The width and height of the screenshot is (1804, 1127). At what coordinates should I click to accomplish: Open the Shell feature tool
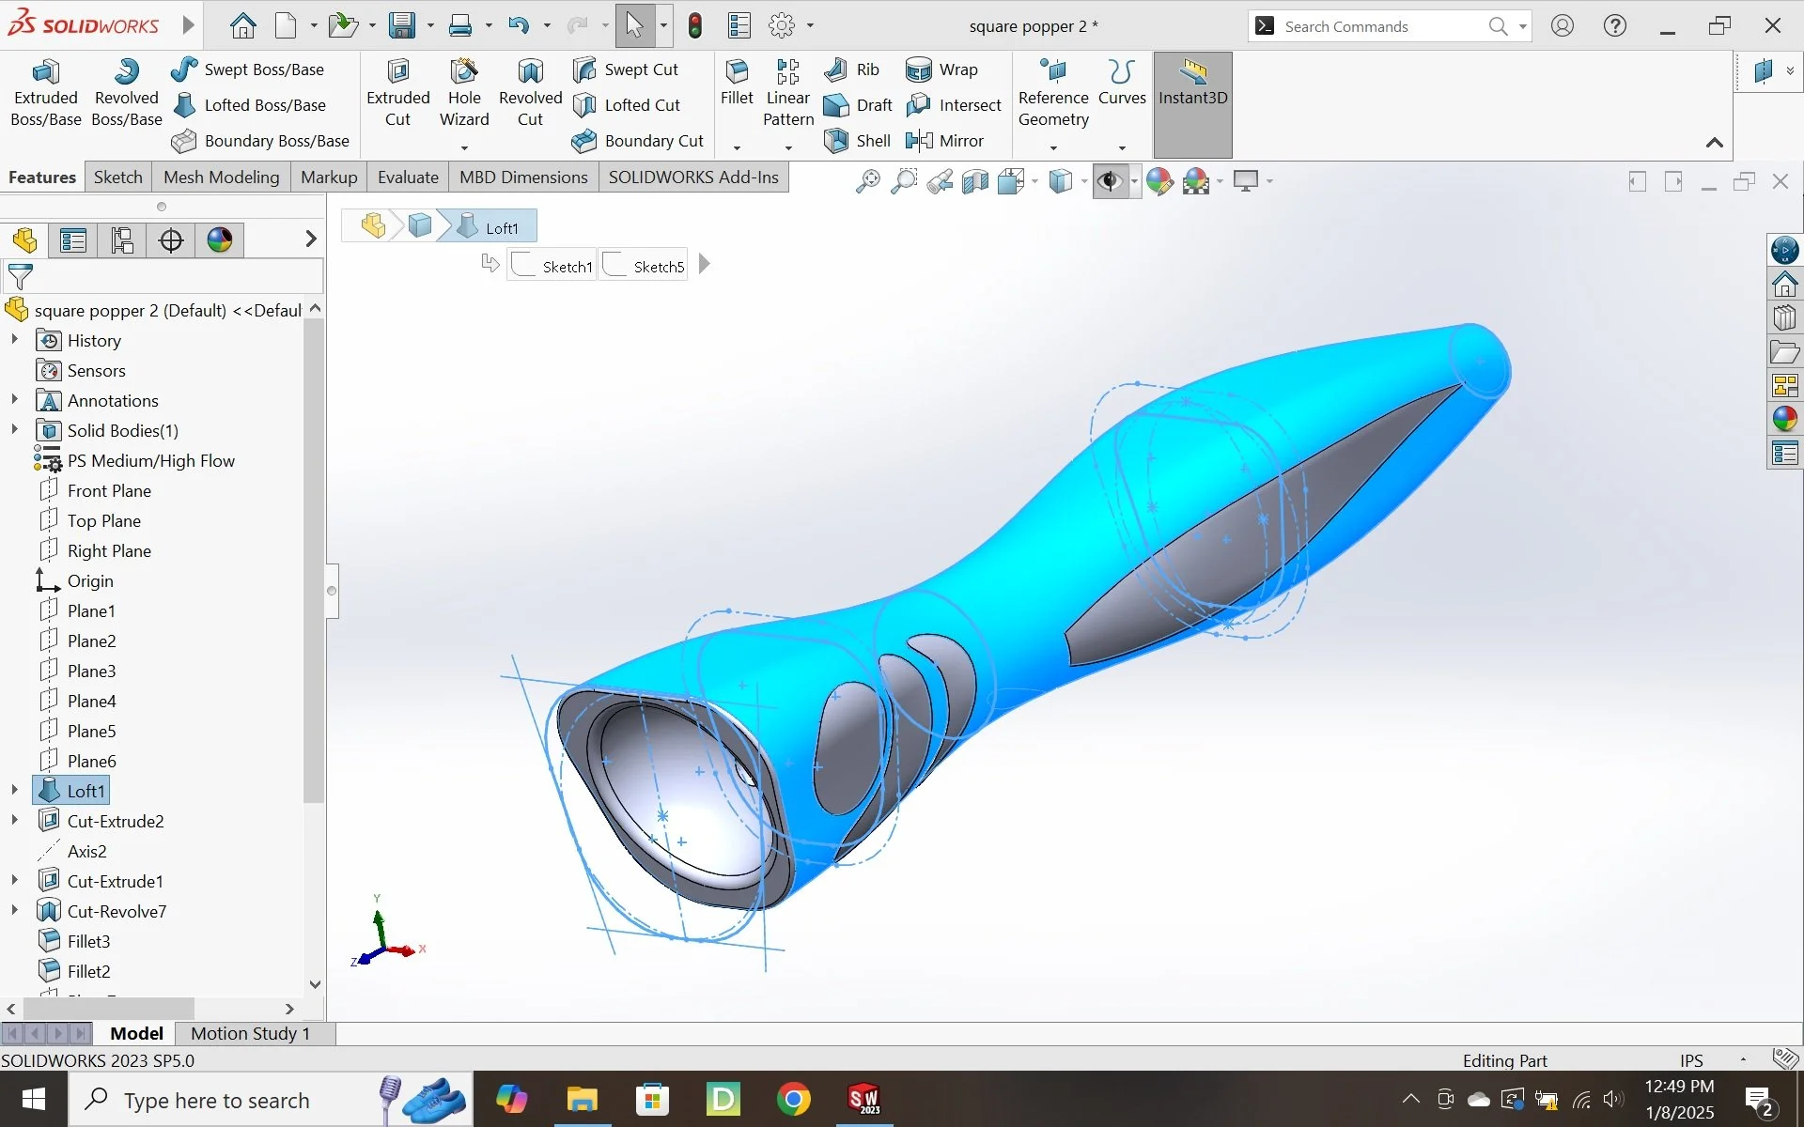(x=836, y=141)
